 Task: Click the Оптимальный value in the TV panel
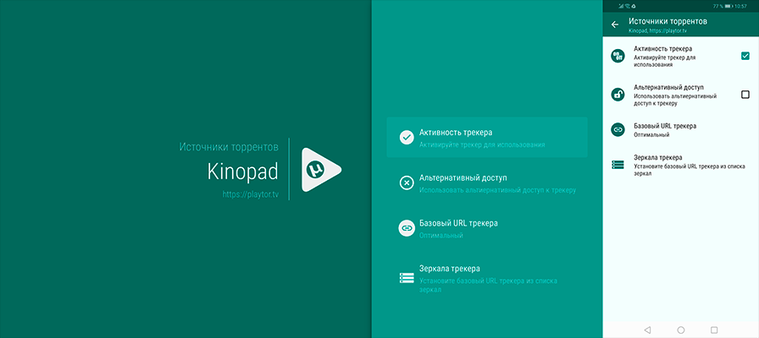441,236
